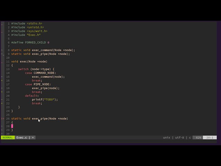This screenshot has height=166, width=221.
Task: Click line number 10 in the gutter
Action: (x=8, y=58)
